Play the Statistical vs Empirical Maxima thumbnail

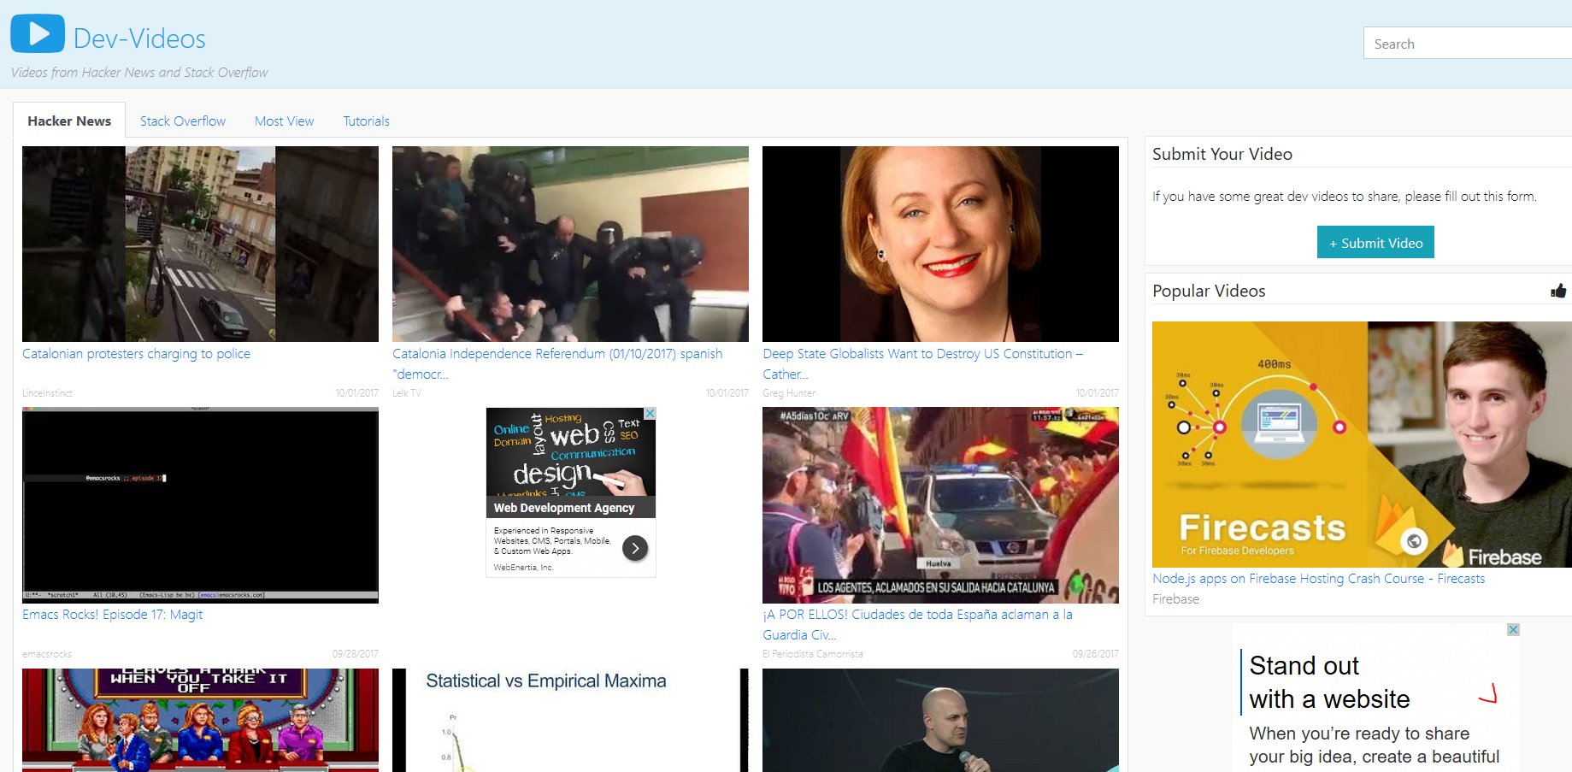click(570, 720)
